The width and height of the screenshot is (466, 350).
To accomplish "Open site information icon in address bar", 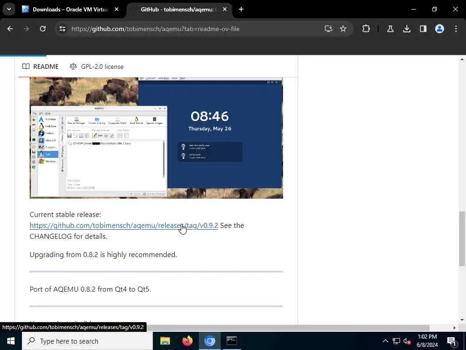I will point(62,29).
